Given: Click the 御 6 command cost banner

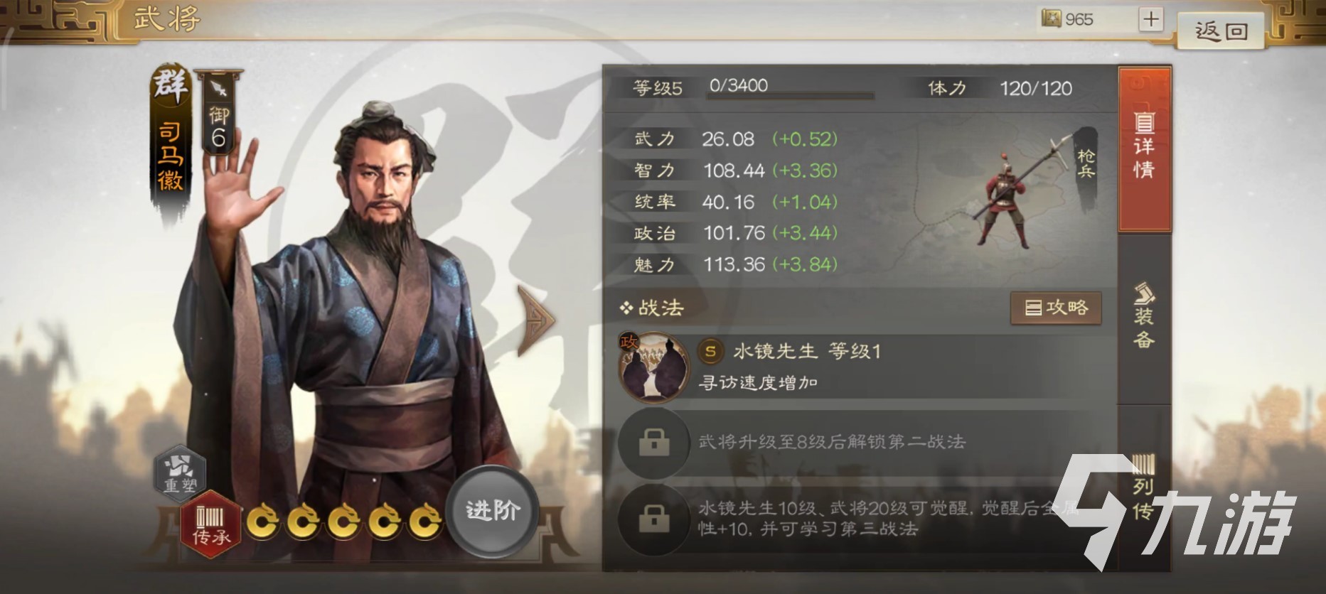Looking at the screenshot, I should coord(219,112).
